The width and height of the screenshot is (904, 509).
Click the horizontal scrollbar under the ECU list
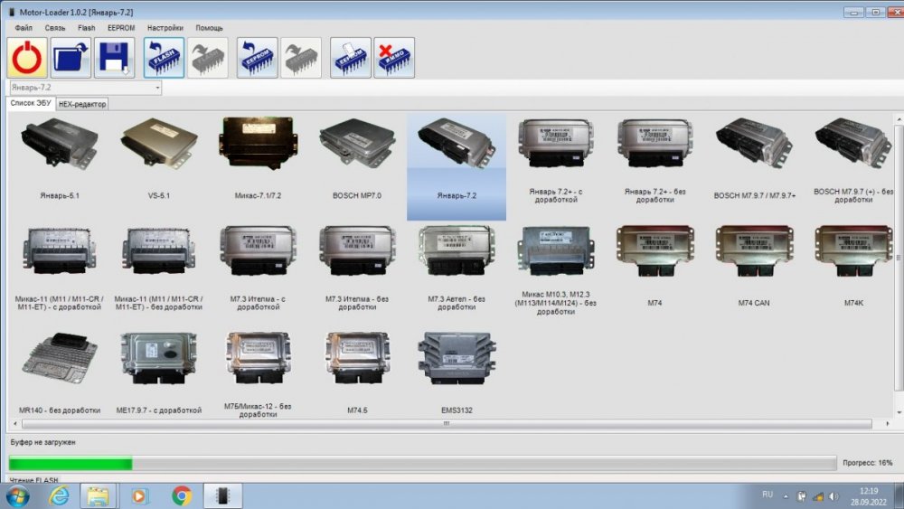click(446, 423)
